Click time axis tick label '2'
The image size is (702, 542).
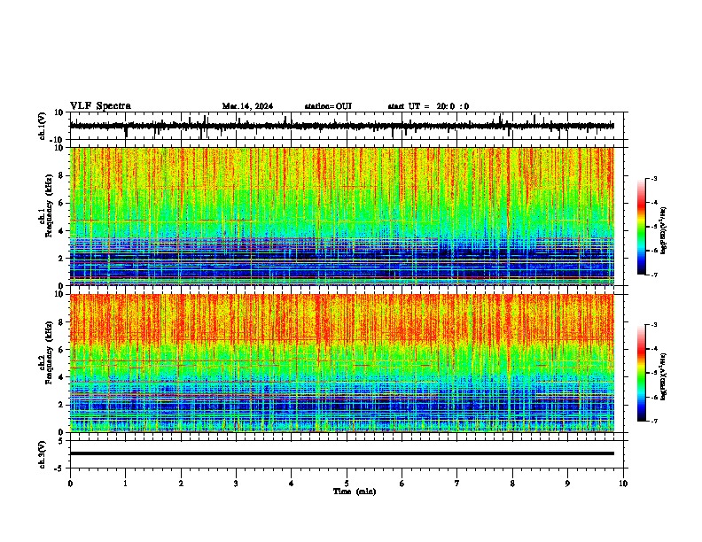pyautogui.click(x=181, y=484)
